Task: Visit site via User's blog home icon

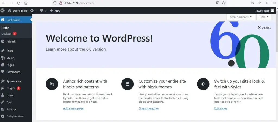Action: [x=10, y=11]
